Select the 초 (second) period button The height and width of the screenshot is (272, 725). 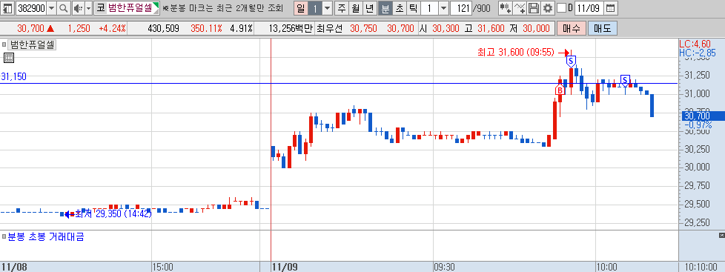coord(399,8)
